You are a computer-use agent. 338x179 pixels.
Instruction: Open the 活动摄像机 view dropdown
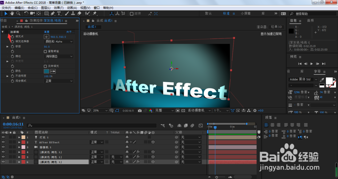[x=199, y=111]
